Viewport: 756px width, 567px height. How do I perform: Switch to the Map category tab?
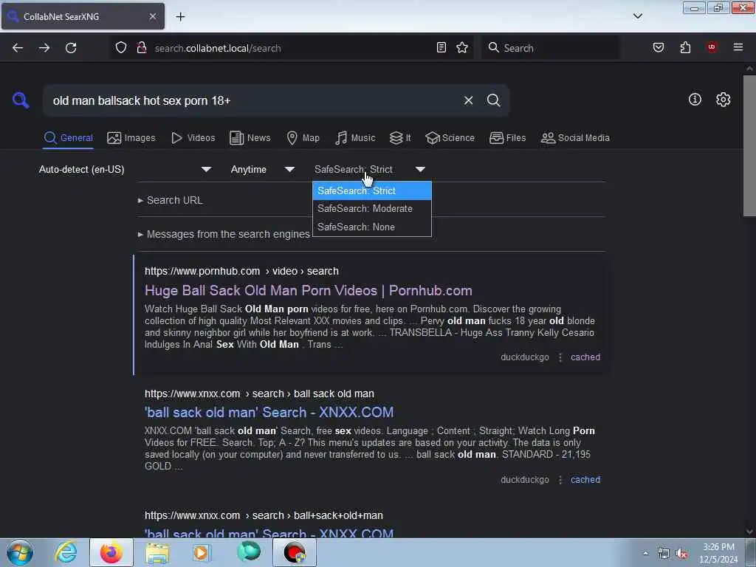[303, 138]
